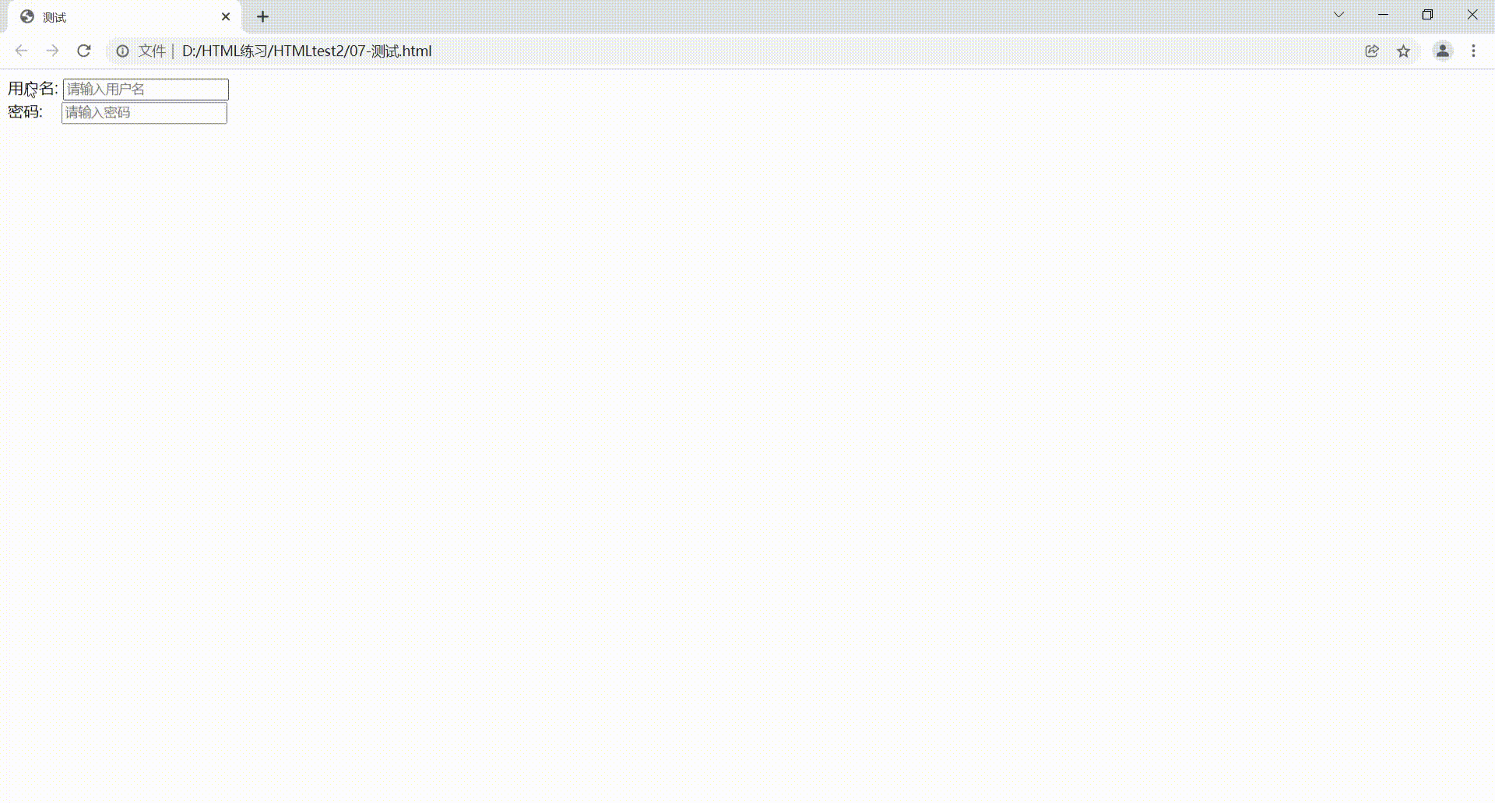Reload the page with refresh icon
Screen dimensions: 1495x803
(84, 51)
